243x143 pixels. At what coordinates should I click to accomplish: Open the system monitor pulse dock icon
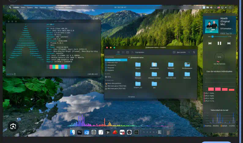[136, 132]
